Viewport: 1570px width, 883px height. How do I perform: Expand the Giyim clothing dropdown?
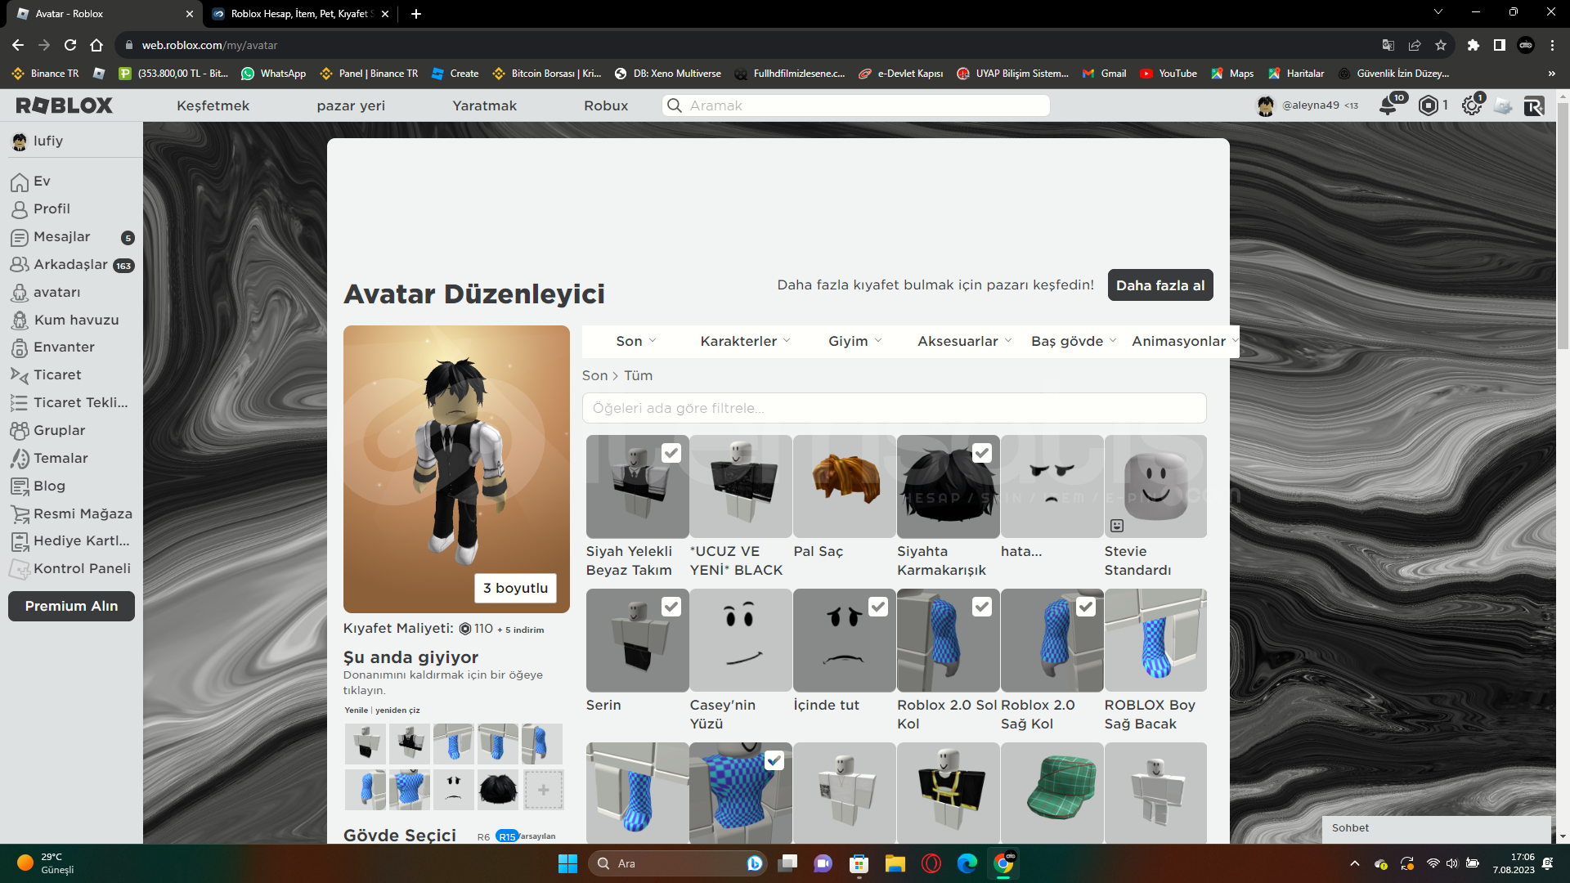855,342
